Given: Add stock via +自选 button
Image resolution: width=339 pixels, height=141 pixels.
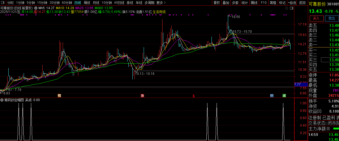Looking at the screenshot, I should pos(292,3).
